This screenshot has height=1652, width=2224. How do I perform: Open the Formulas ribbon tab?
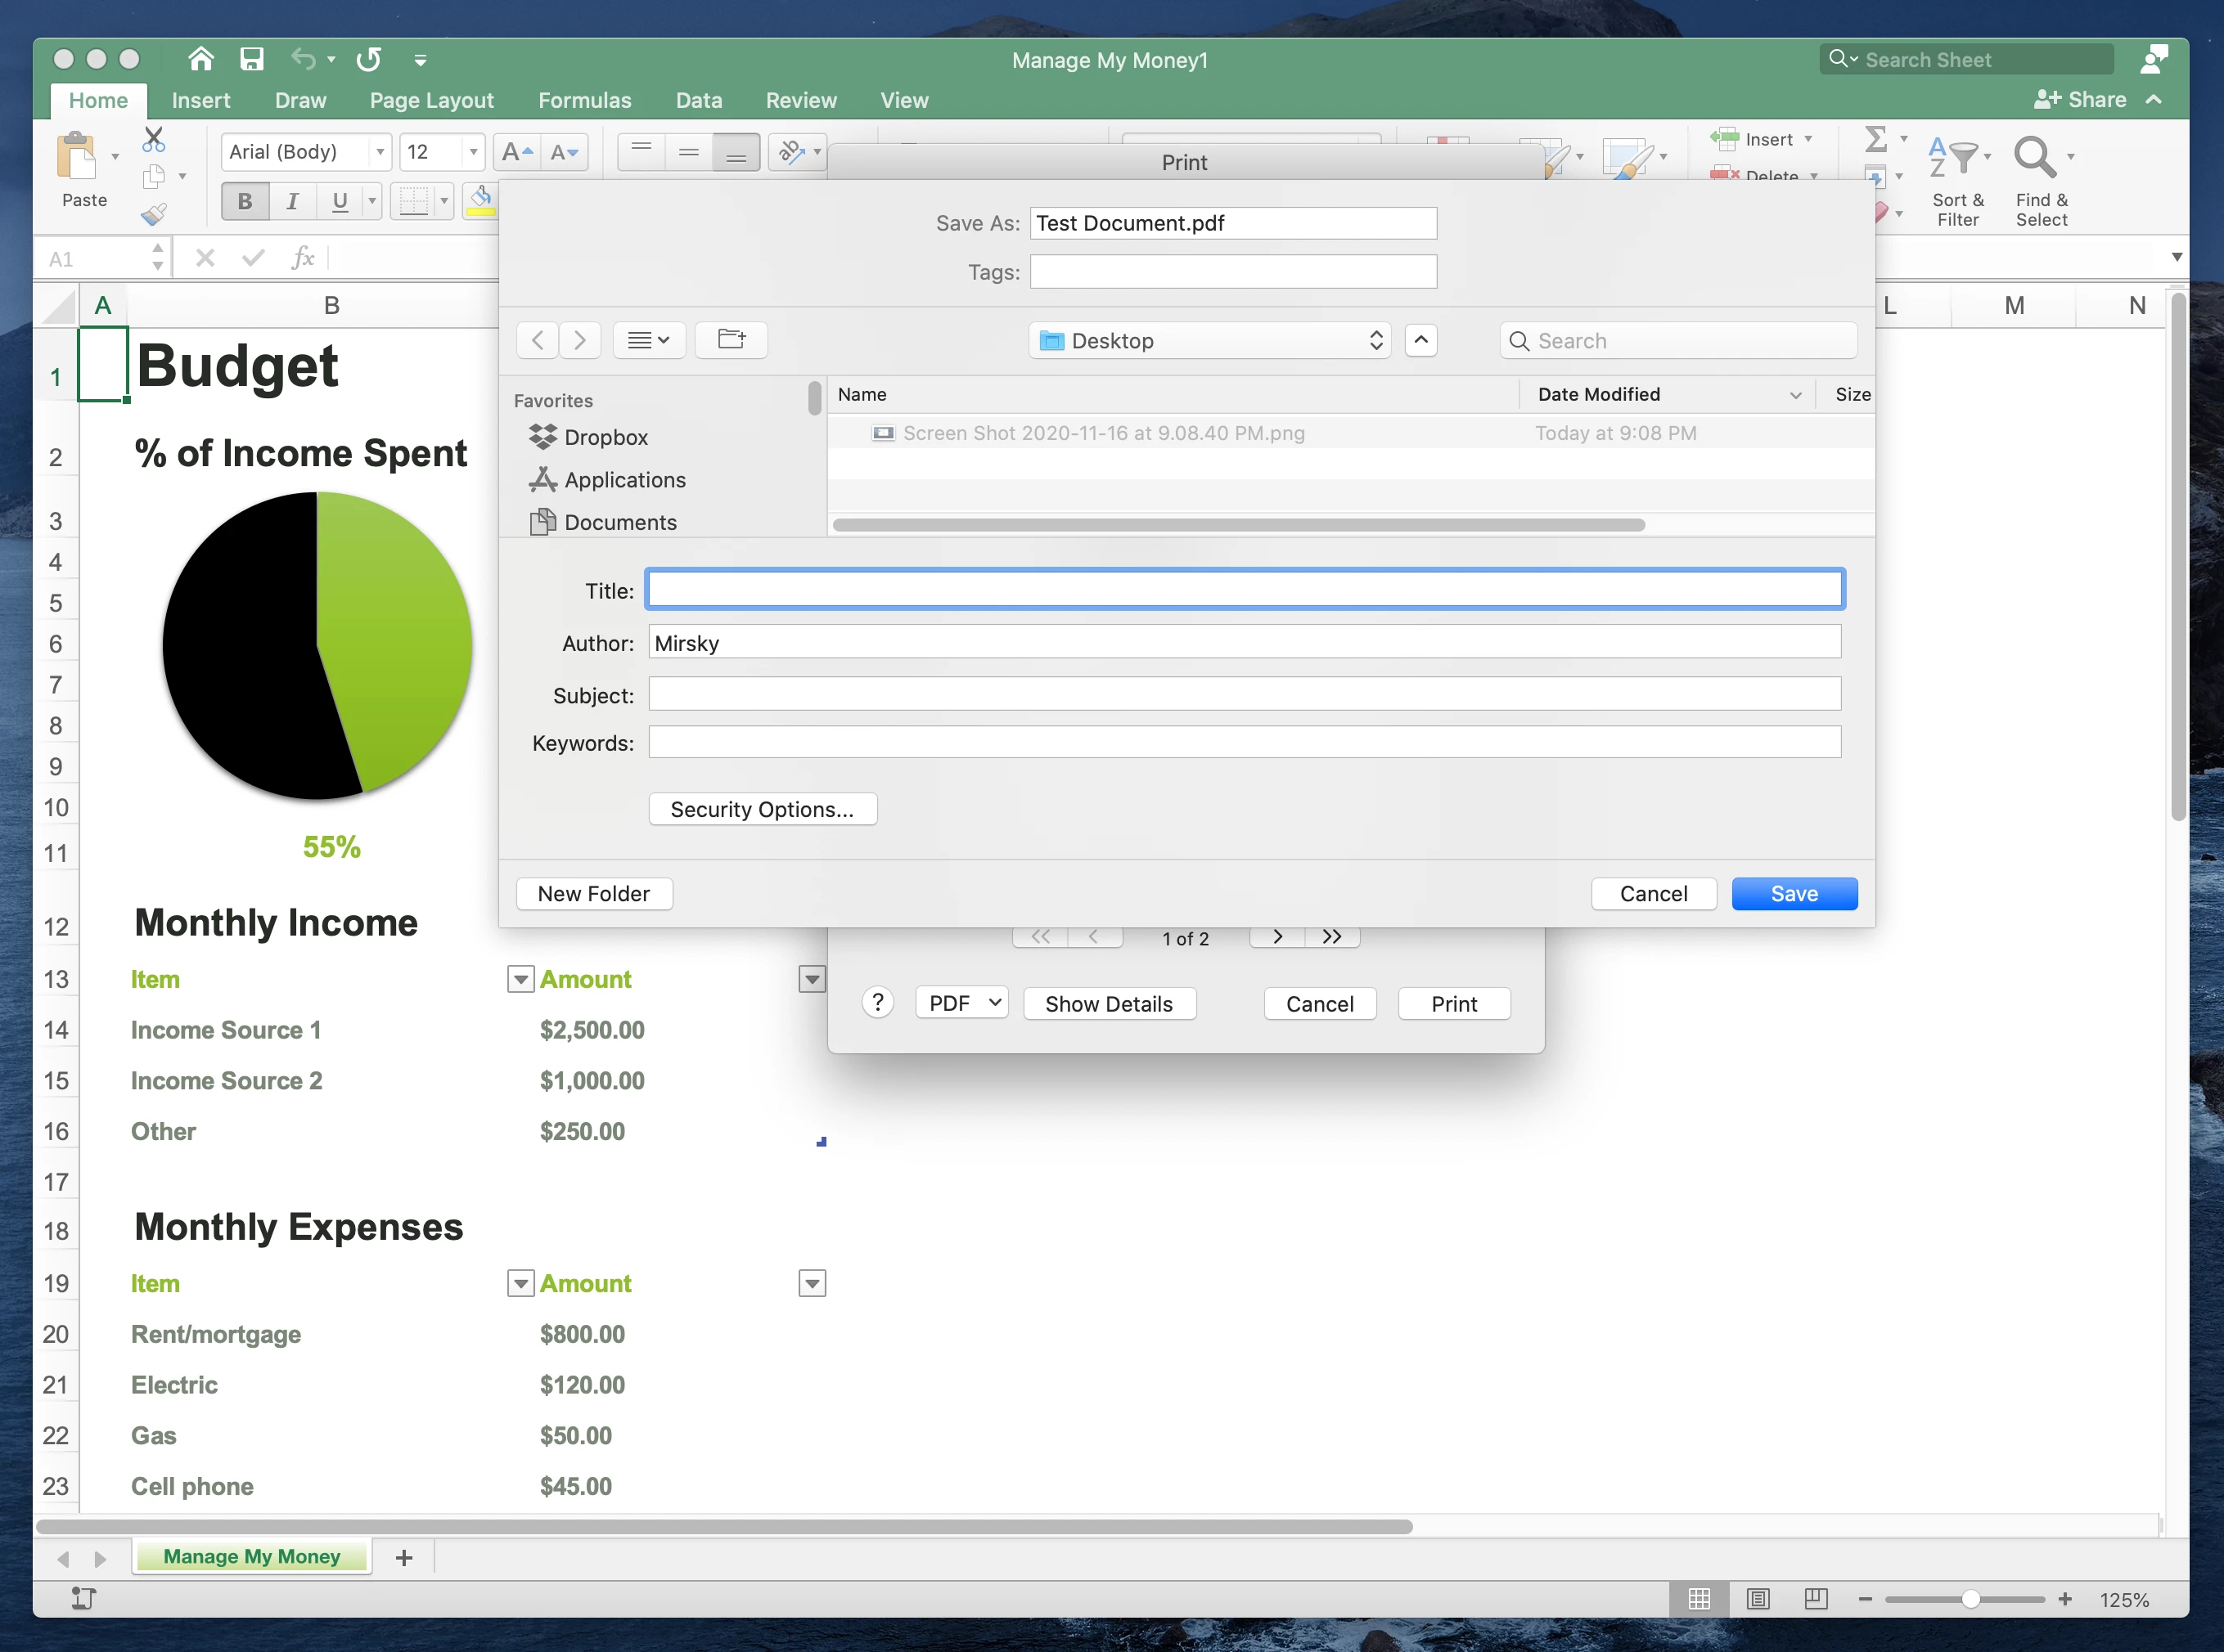click(584, 100)
